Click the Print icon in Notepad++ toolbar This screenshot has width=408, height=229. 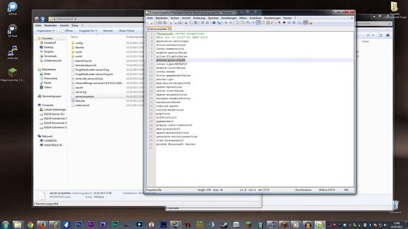(180, 23)
